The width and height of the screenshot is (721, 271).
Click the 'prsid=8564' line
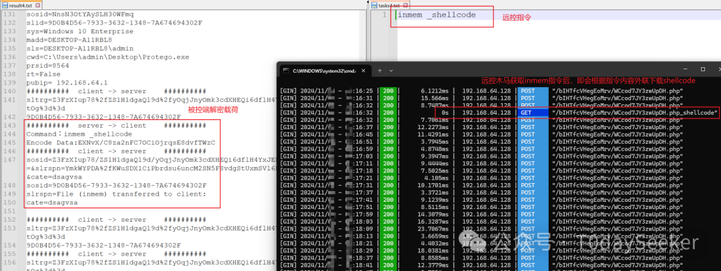pyautogui.click(x=47, y=65)
